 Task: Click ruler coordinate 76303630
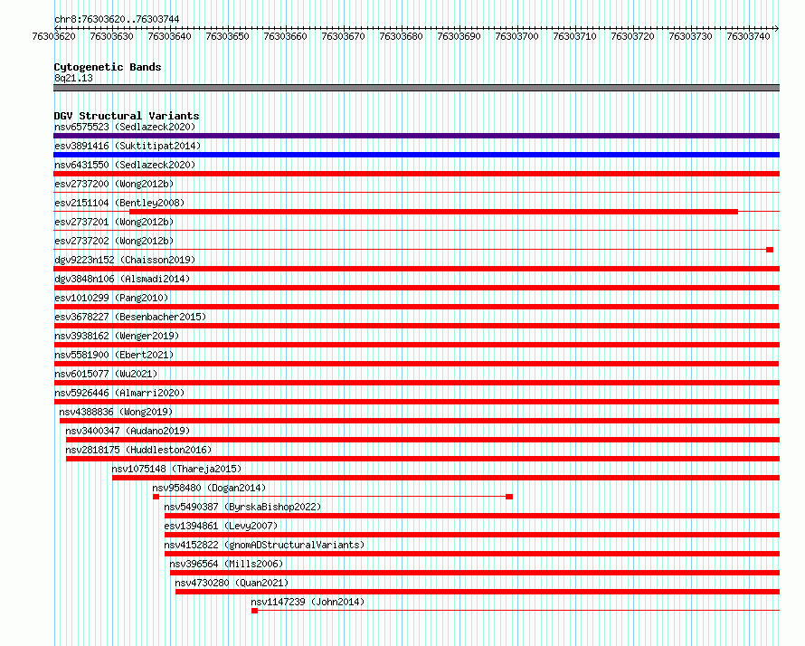pyautogui.click(x=111, y=36)
